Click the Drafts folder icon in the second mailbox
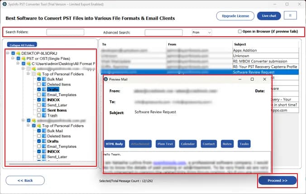The width and height of the screenshot is (306, 194). (44, 141)
